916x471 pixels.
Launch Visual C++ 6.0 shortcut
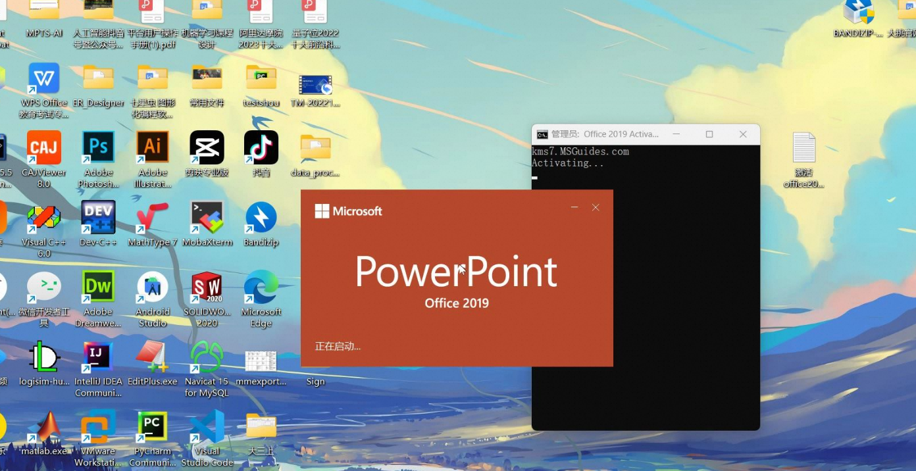(x=44, y=217)
